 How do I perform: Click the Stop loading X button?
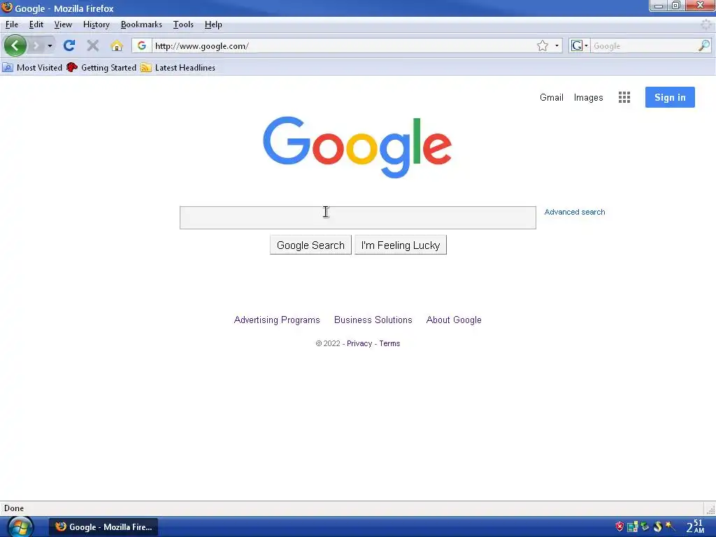click(93, 45)
